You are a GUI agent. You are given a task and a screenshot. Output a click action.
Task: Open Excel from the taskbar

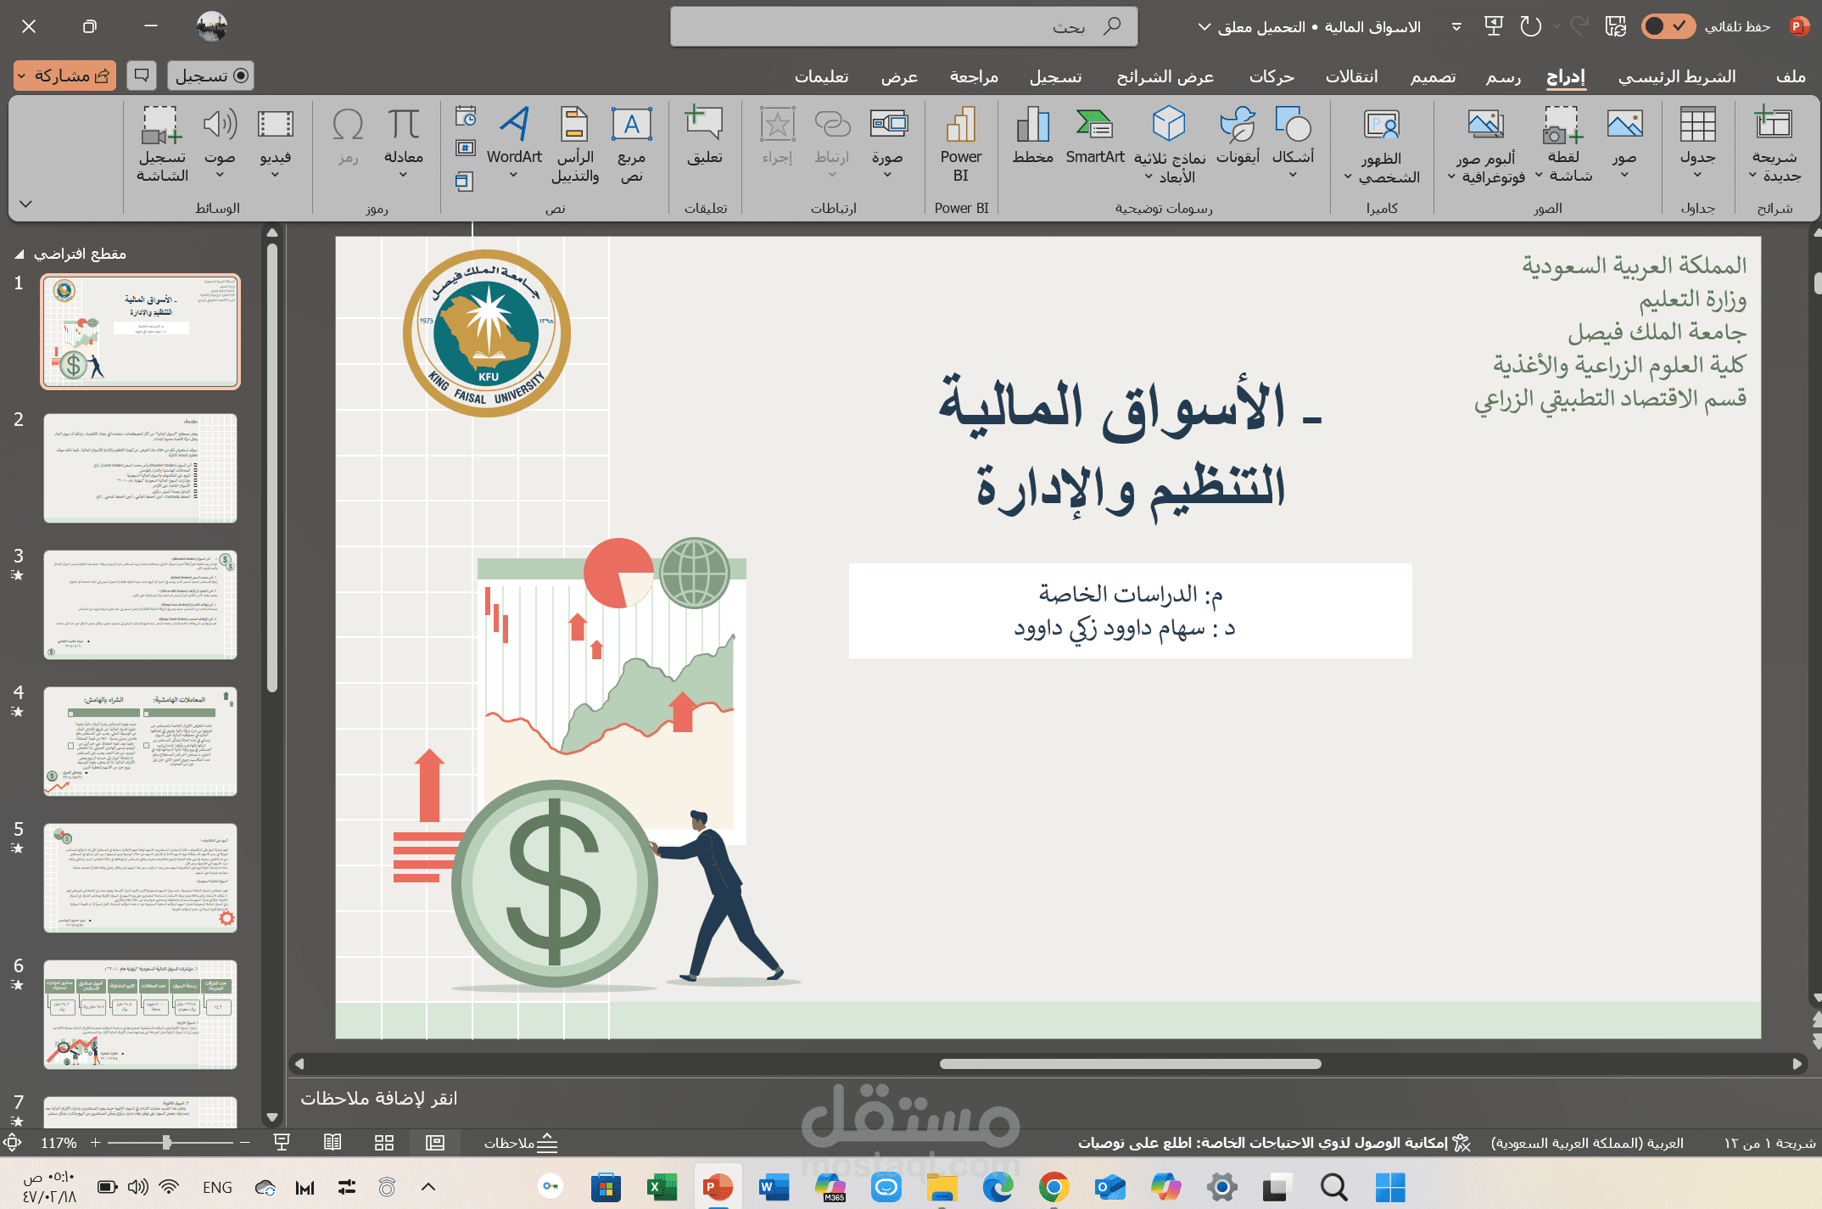point(662,1187)
